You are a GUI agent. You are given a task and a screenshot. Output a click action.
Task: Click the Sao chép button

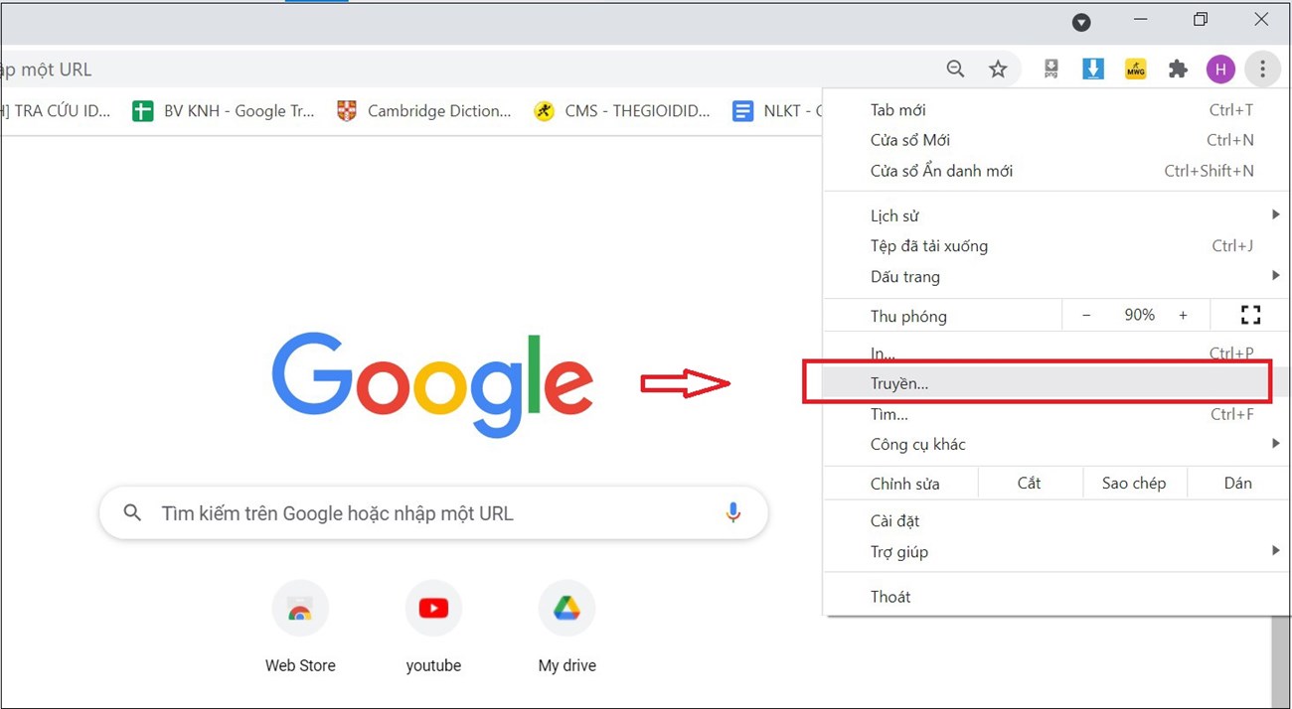(1134, 483)
